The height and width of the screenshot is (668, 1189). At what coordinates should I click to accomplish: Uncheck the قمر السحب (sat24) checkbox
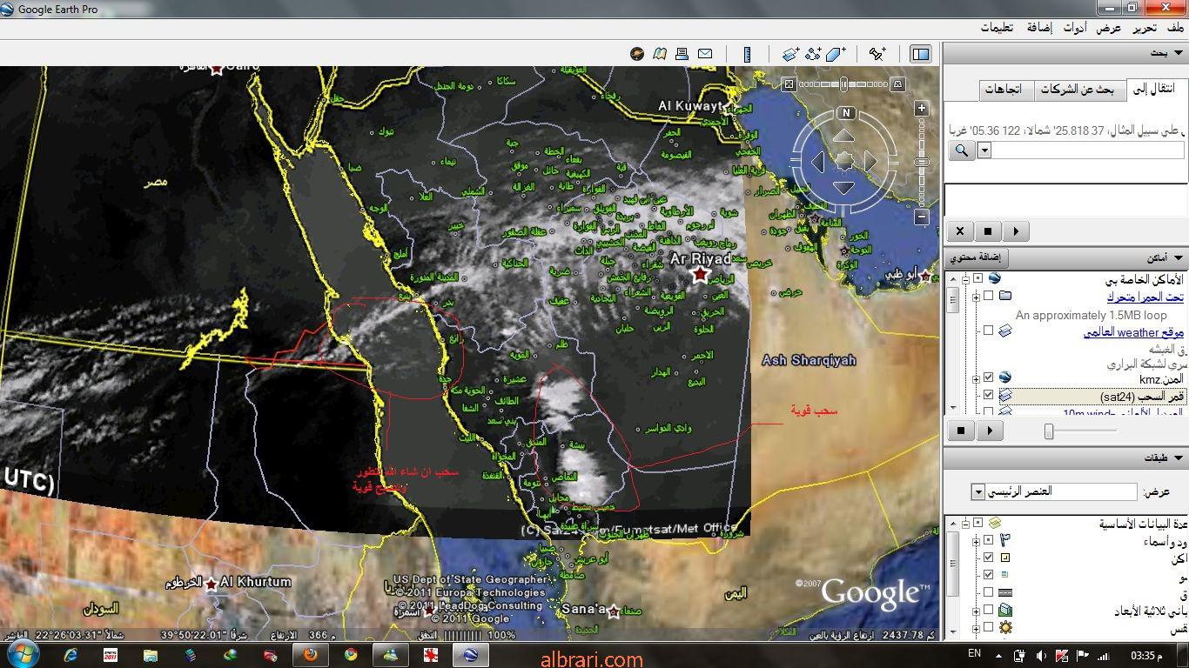tap(988, 396)
